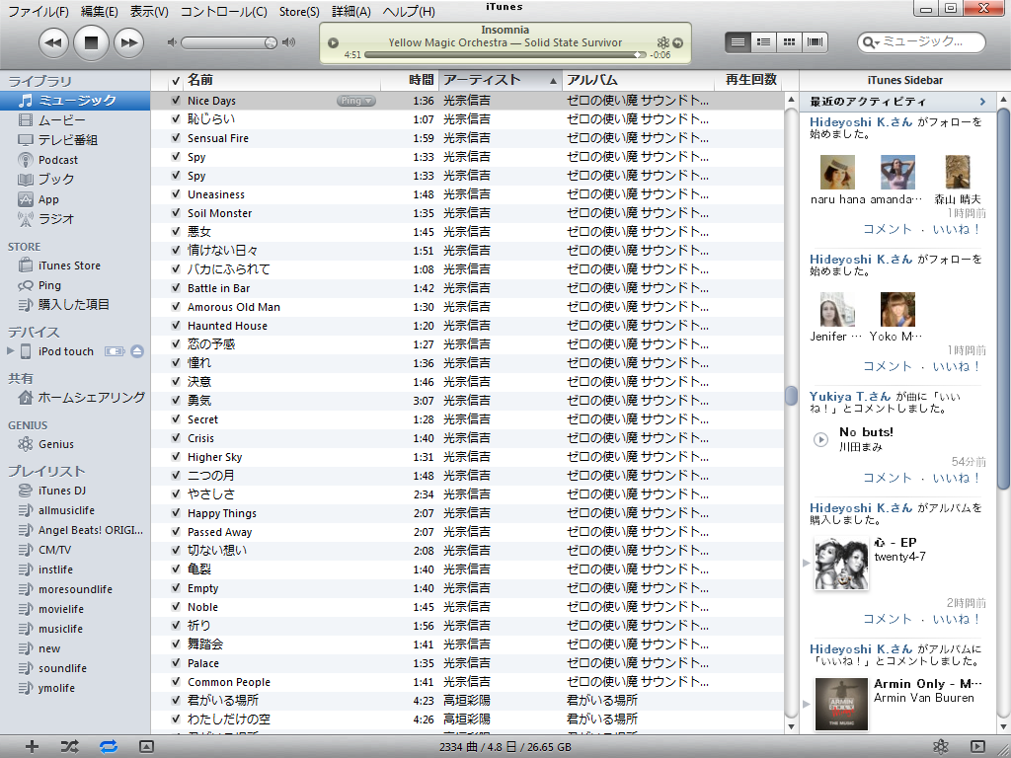Mute volume via the left speaker icon
Viewport: 1011px width, 758px height.
[x=172, y=42]
